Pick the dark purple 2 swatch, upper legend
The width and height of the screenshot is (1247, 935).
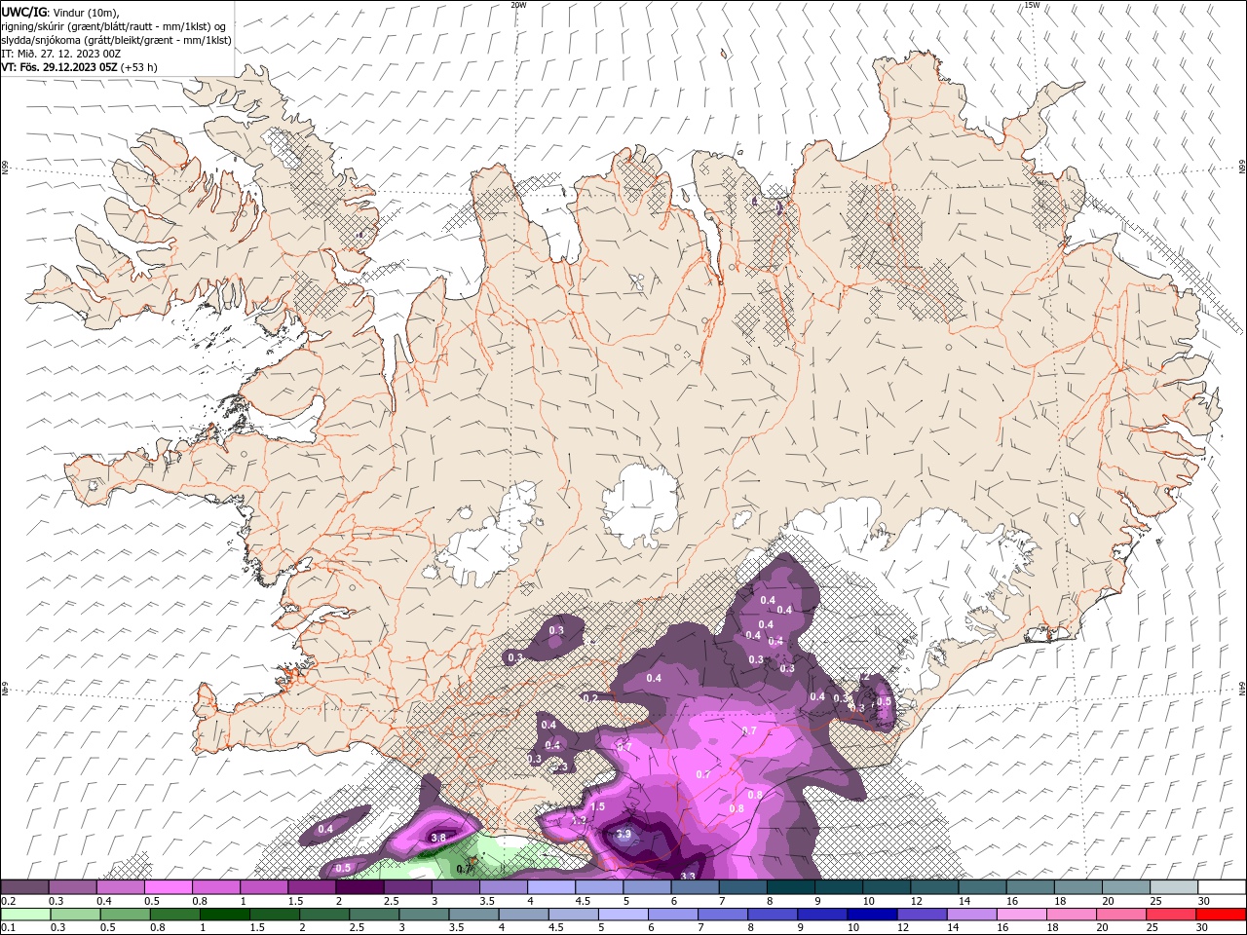[x=359, y=887]
